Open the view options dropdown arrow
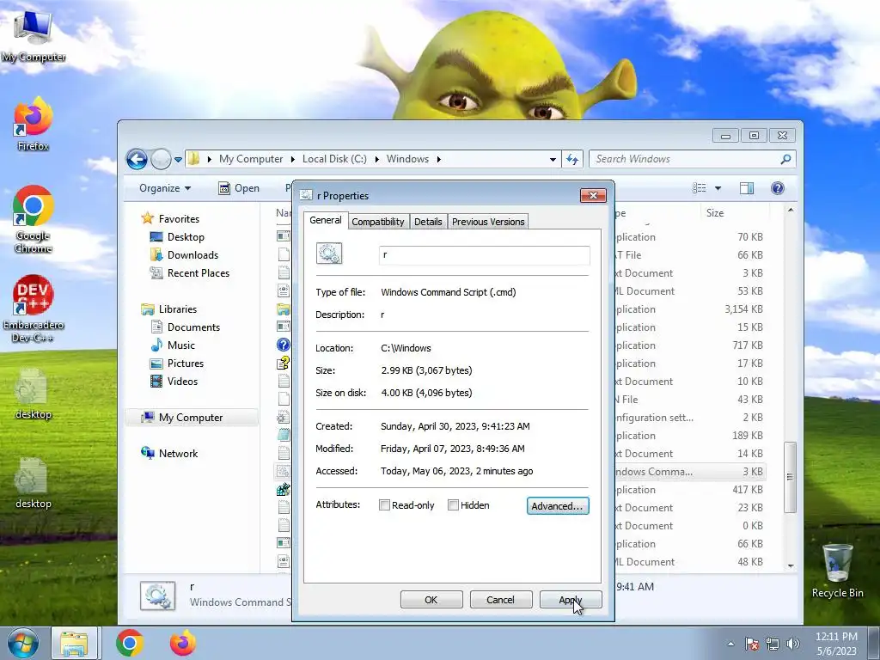Image resolution: width=880 pixels, height=660 pixels. (x=718, y=188)
